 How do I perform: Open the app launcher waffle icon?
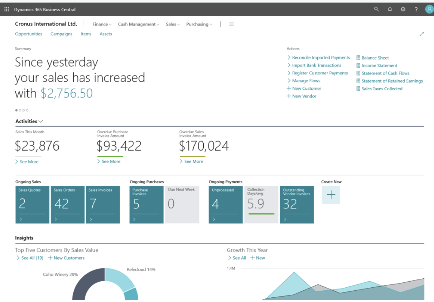6,9
